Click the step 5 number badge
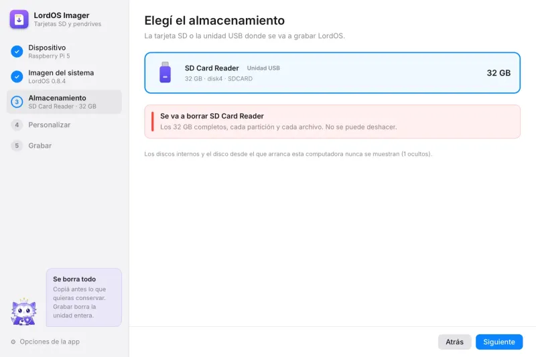Screen dimensions: 536x357 coord(17,145)
